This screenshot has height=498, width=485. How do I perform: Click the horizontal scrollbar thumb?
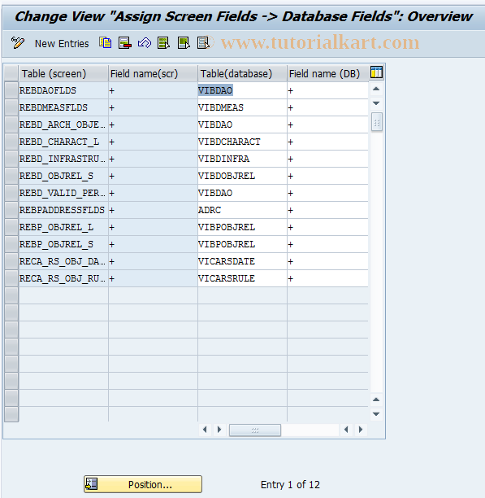pyautogui.click(x=255, y=430)
